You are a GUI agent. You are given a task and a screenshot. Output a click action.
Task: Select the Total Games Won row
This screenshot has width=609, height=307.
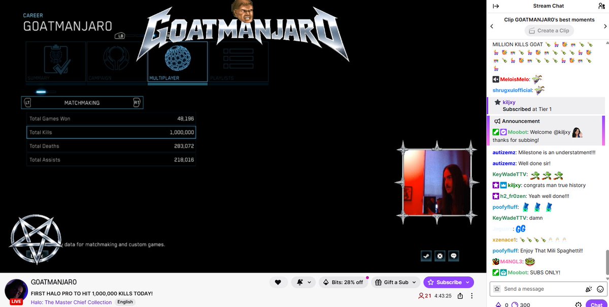111,119
